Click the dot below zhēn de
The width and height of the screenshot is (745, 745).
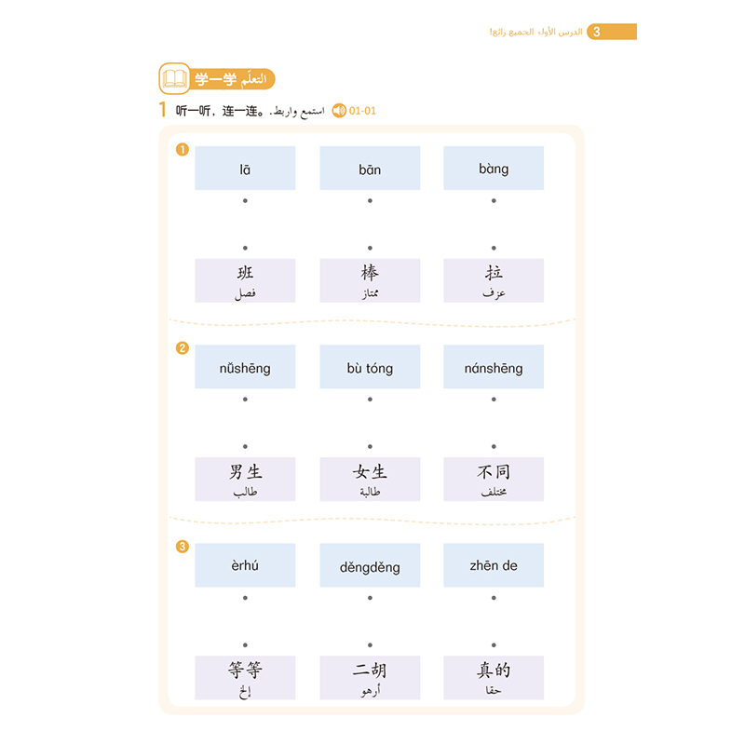494,598
